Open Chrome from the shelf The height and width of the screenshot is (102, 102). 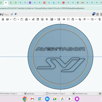pyautogui.click(x=25, y=99)
